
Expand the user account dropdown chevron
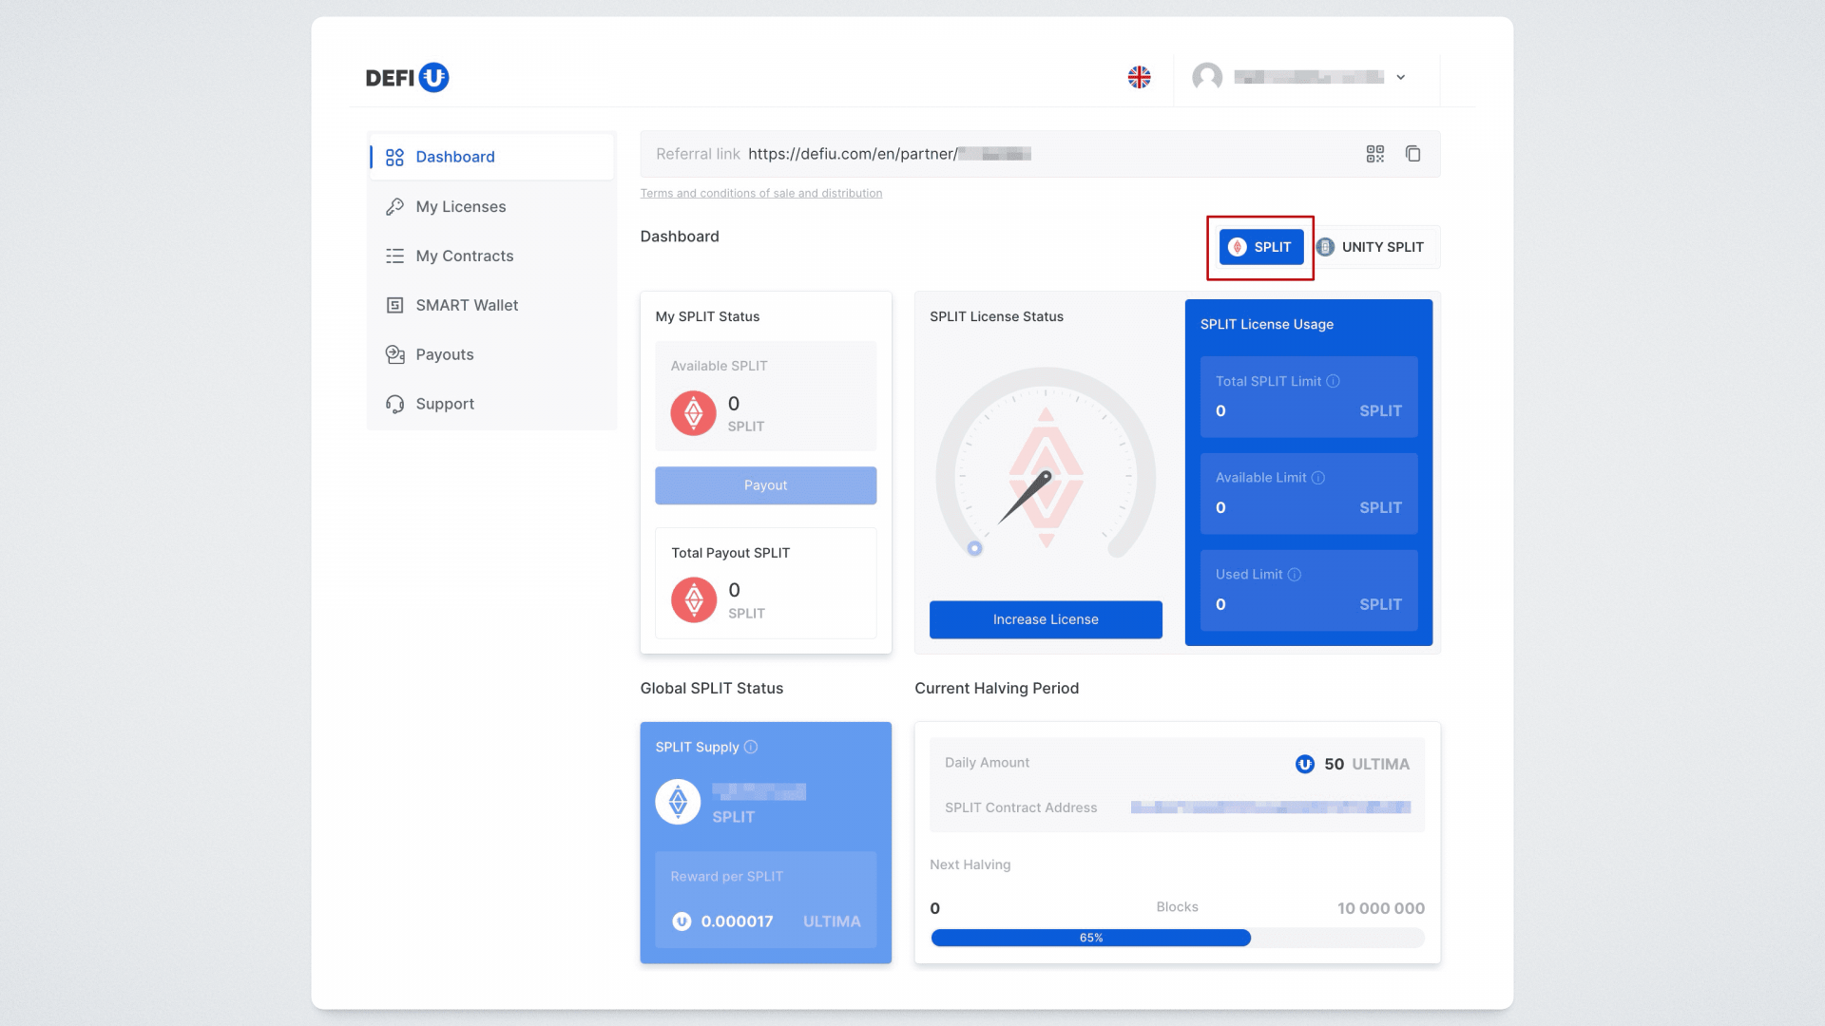pos(1400,78)
